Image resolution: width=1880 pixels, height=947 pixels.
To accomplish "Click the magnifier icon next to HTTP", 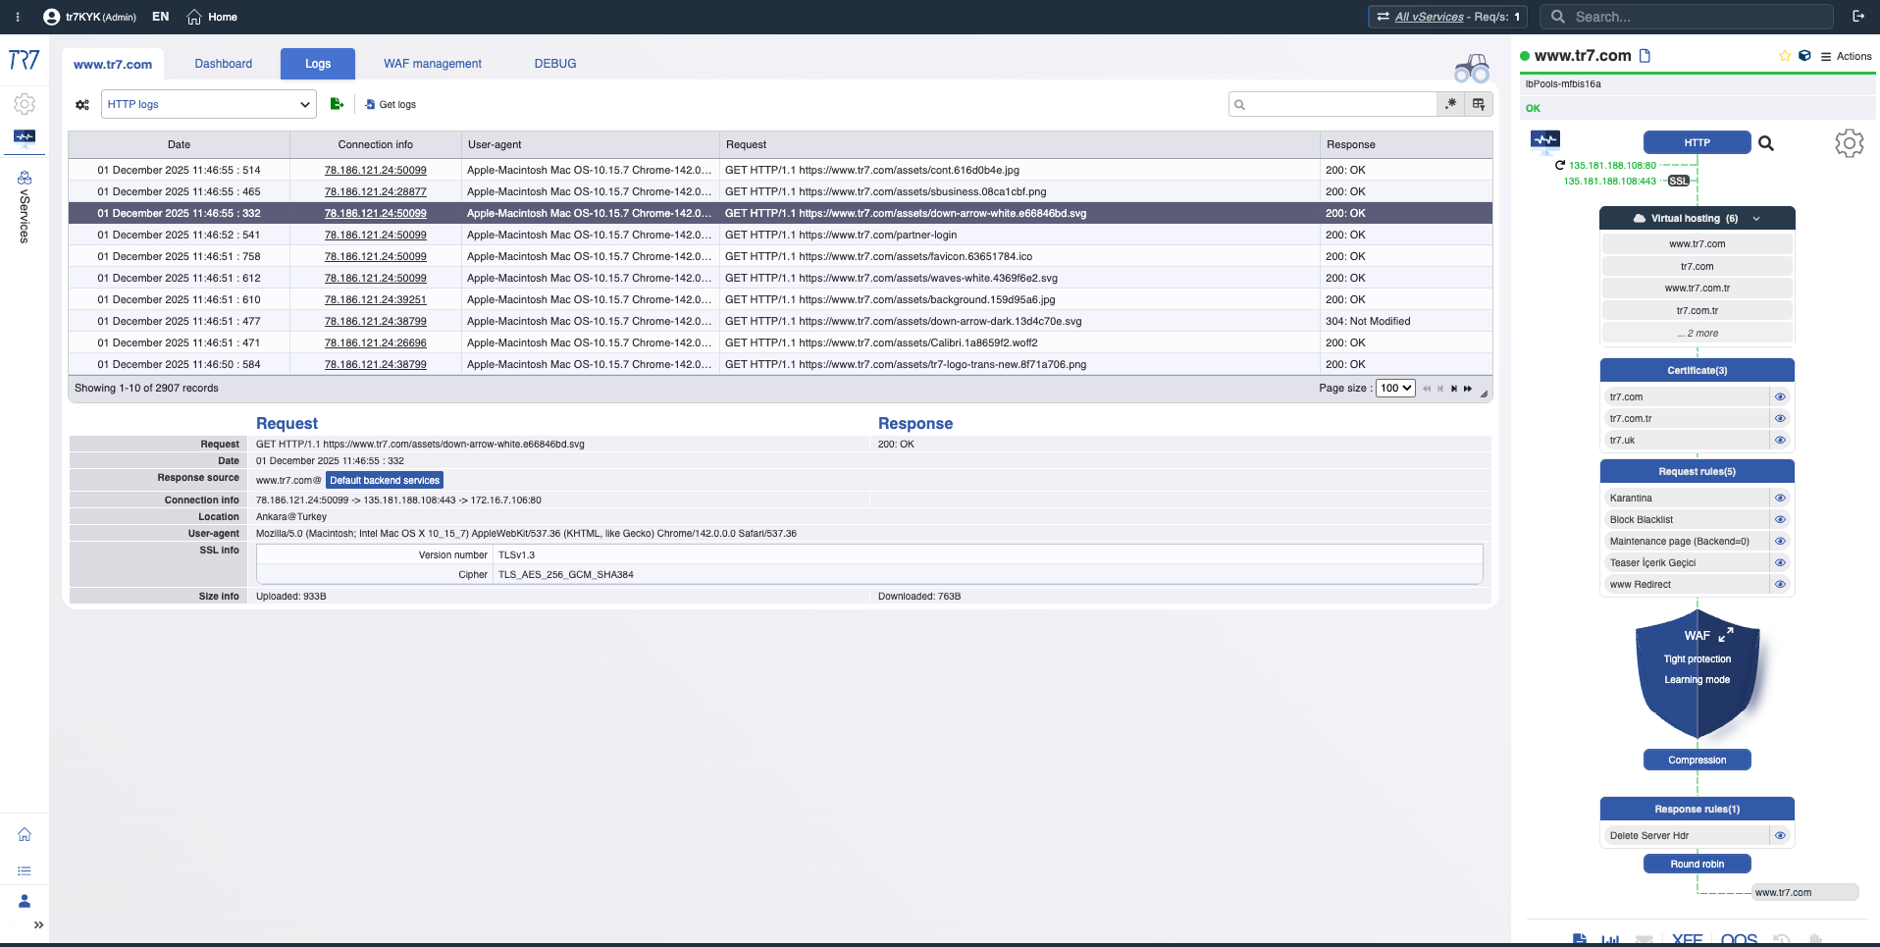I will coord(1766,143).
